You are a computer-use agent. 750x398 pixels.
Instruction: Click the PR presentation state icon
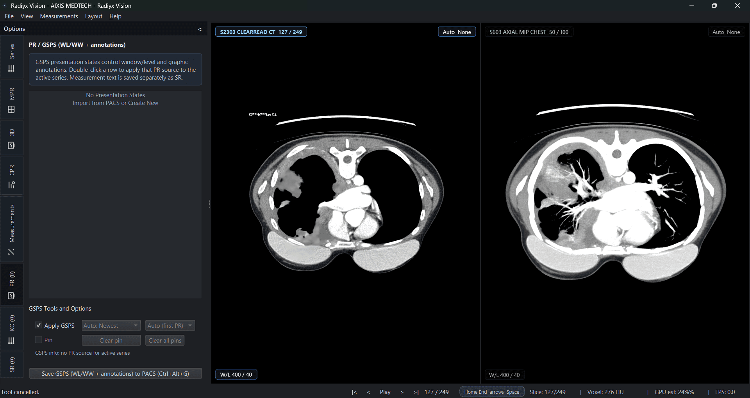pyautogui.click(x=11, y=296)
